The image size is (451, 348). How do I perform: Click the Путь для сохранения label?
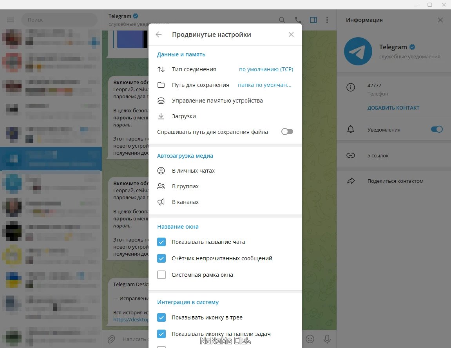click(201, 85)
